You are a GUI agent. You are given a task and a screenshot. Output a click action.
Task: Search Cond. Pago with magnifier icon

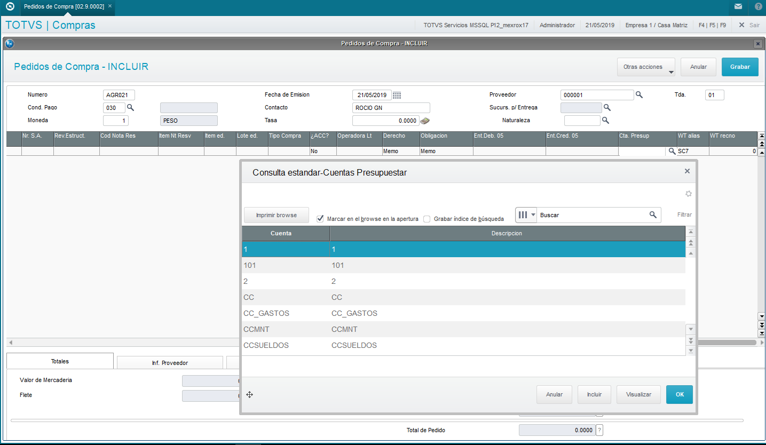(130, 107)
